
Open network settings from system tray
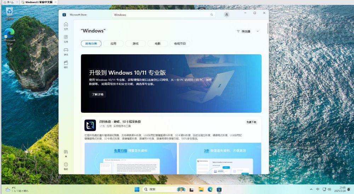click(x=324, y=189)
